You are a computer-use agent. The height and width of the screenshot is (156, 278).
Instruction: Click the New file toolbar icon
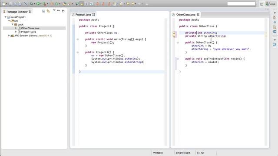[x=4, y=4]
